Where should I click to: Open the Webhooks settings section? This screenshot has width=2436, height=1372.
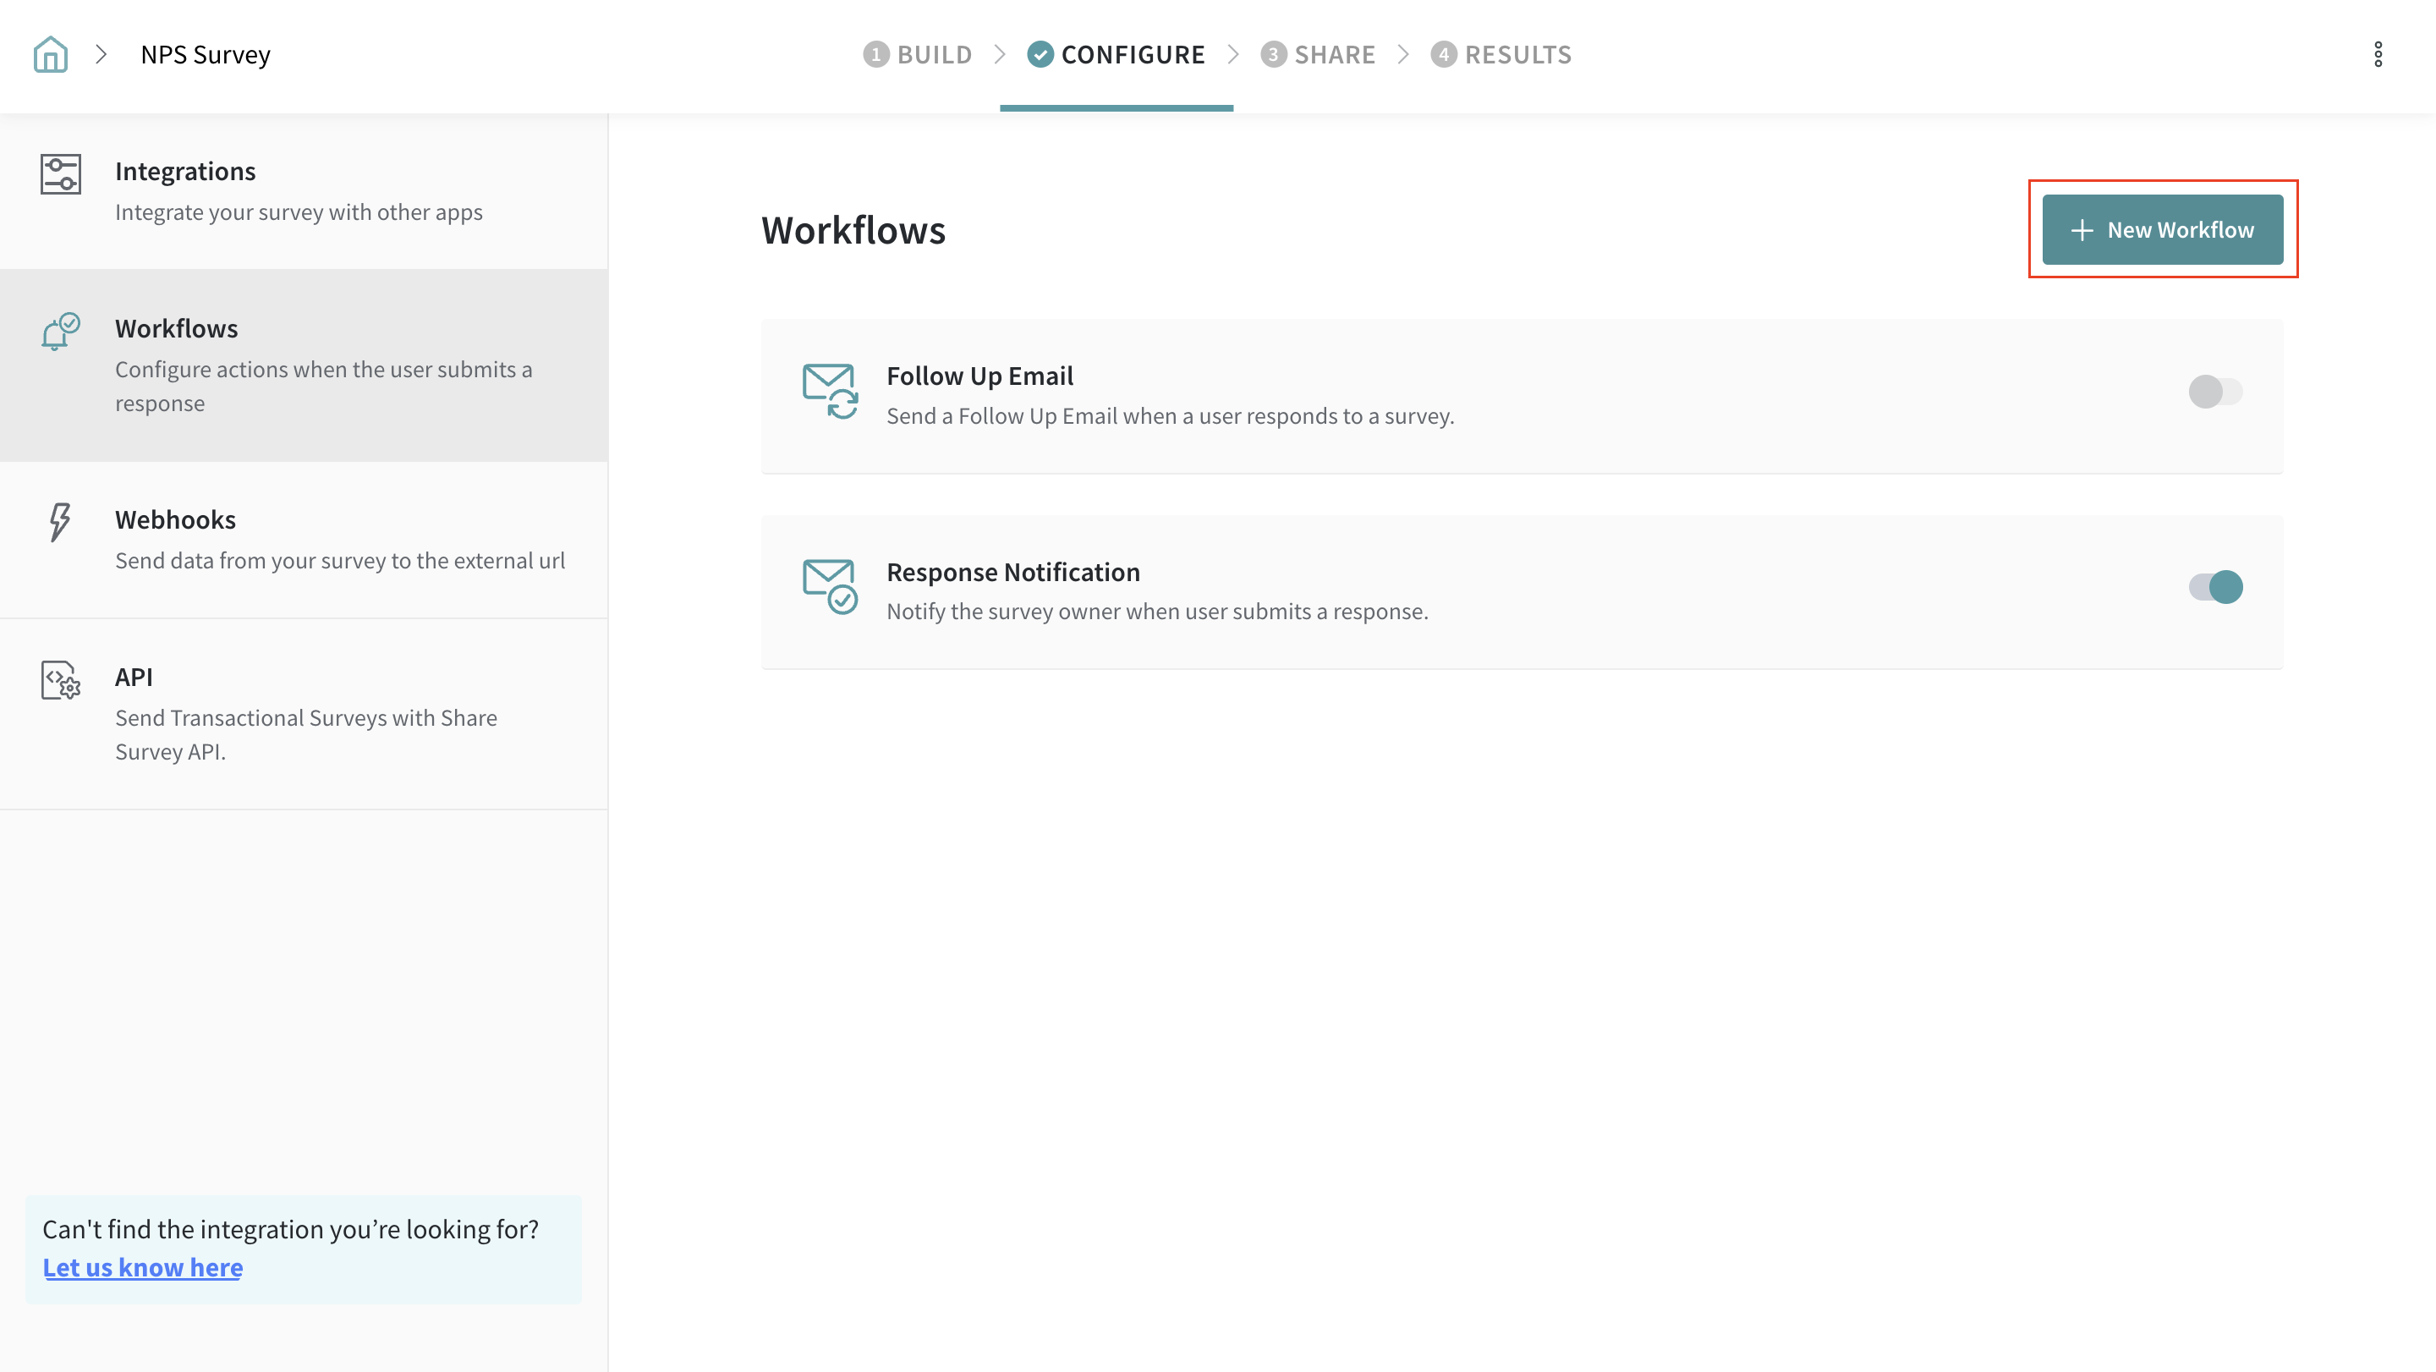pyautogui.click(x=304, y=540)
